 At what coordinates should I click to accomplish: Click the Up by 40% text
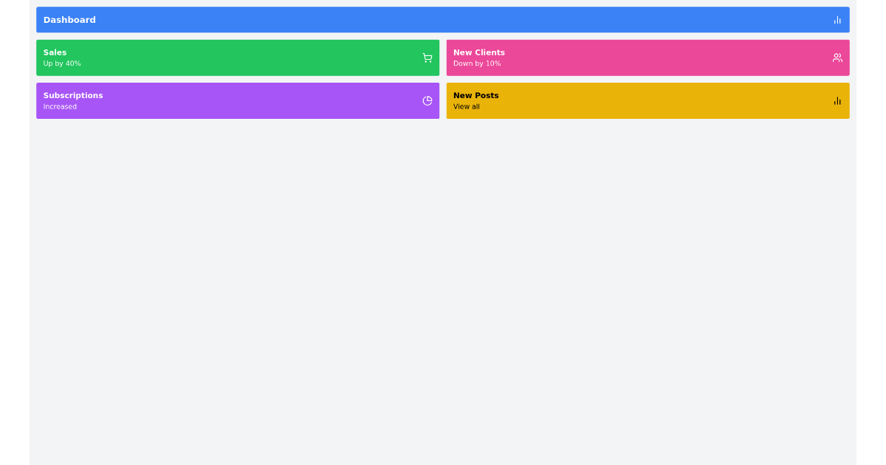[62, 63]
